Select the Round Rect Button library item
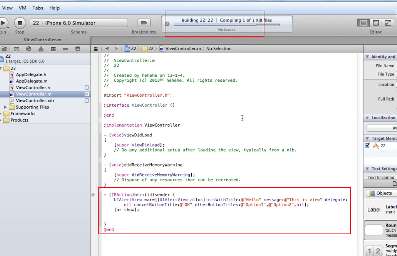 click(380, 230)
